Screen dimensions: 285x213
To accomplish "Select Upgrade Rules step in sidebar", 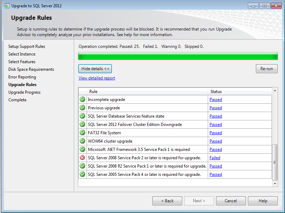I will point(23,85).
